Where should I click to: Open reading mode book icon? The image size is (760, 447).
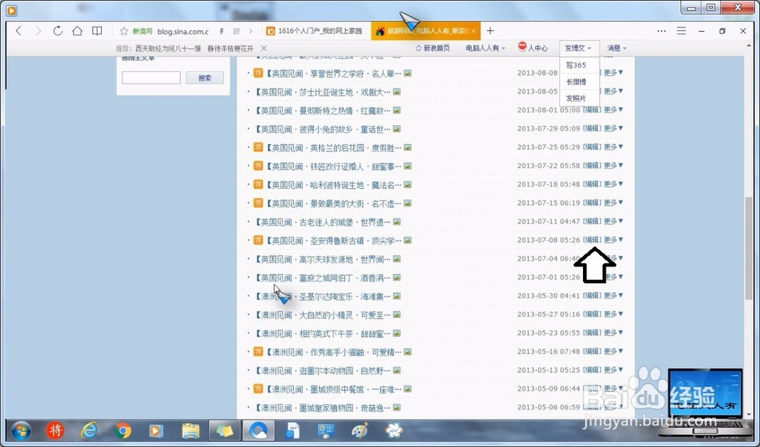(x=97, y=31)
